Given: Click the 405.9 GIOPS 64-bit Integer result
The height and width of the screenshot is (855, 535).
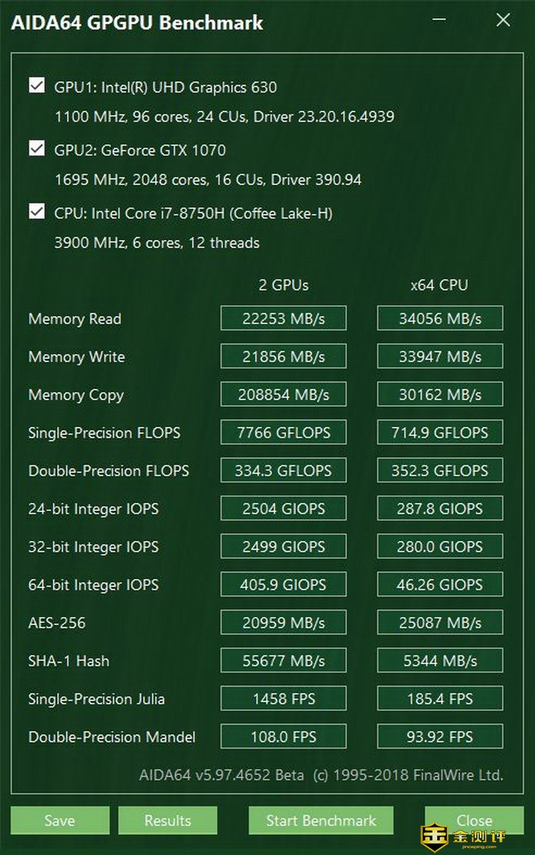Looking at the screenshot, I should [x=283, y=585].
